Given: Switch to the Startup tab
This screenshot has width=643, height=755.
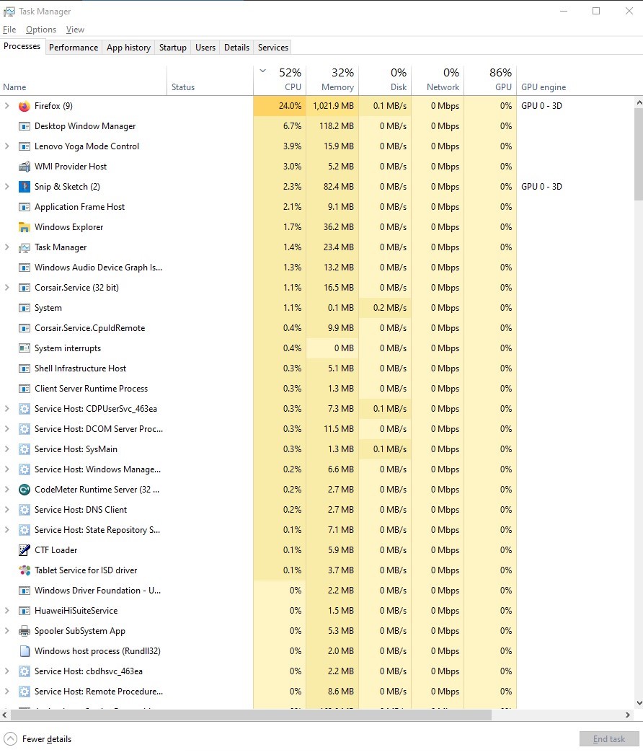Looking at the screenshot, I should [x=173, y=48].
